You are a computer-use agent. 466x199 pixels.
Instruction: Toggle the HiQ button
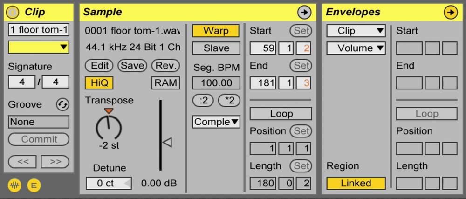point(99,83)
